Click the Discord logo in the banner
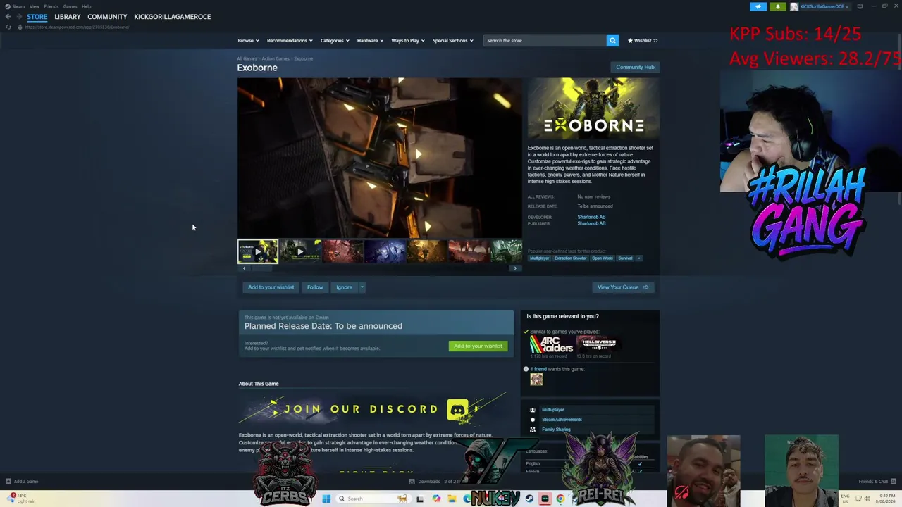The height and width of the screenshot is (507, 902). point(457,409)
